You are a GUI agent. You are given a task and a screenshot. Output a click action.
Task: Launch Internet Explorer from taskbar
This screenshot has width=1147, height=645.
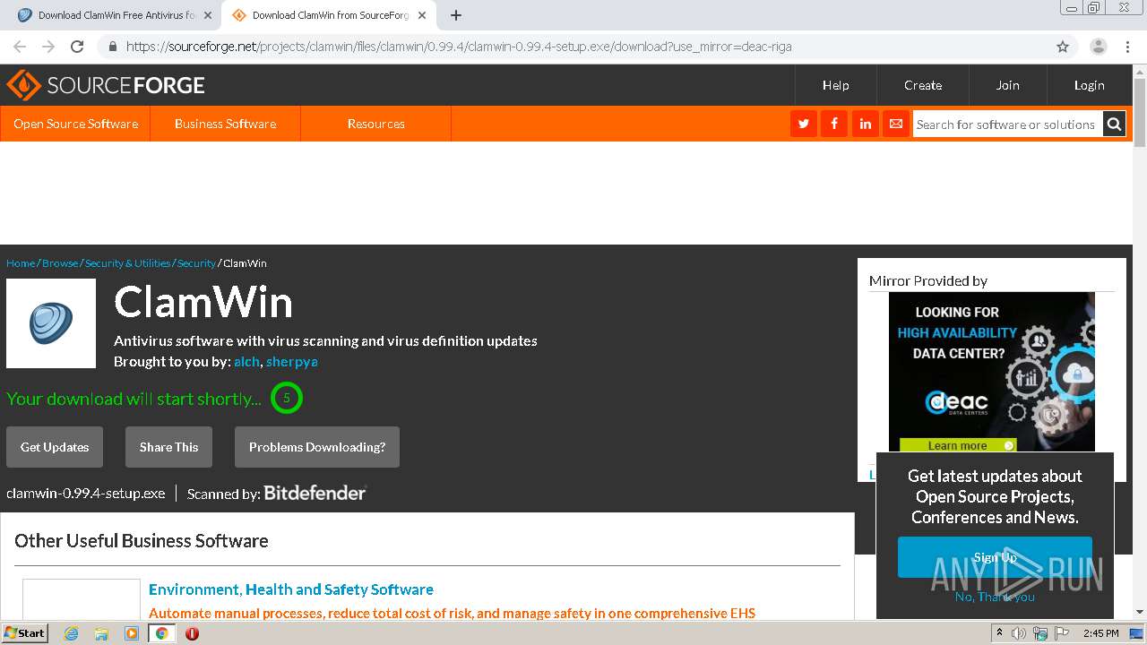[x=71, y=633]
